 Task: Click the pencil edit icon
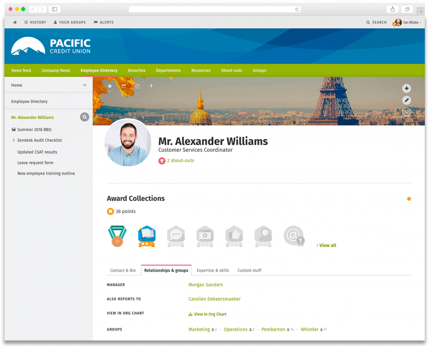click(x=406, y=100)
